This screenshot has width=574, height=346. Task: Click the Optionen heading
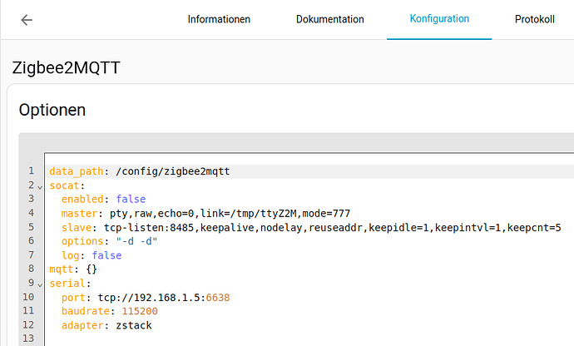(x=52, y=110)
